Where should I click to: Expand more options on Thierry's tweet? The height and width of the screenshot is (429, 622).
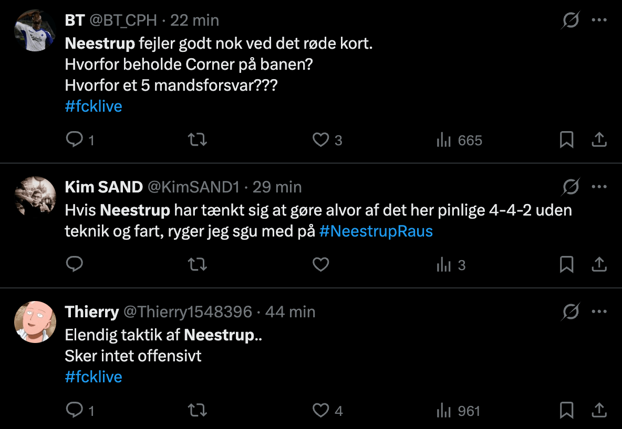click(x=599, y=312)
